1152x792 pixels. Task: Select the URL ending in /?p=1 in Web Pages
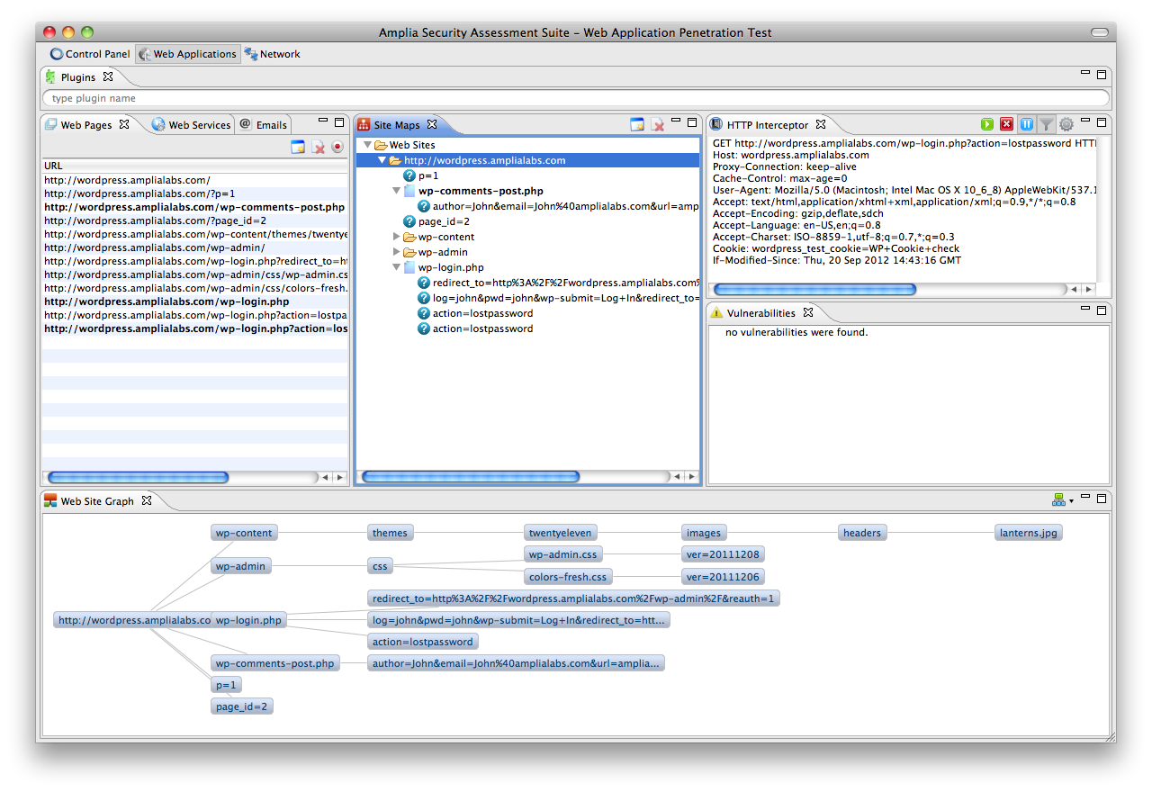195,193
